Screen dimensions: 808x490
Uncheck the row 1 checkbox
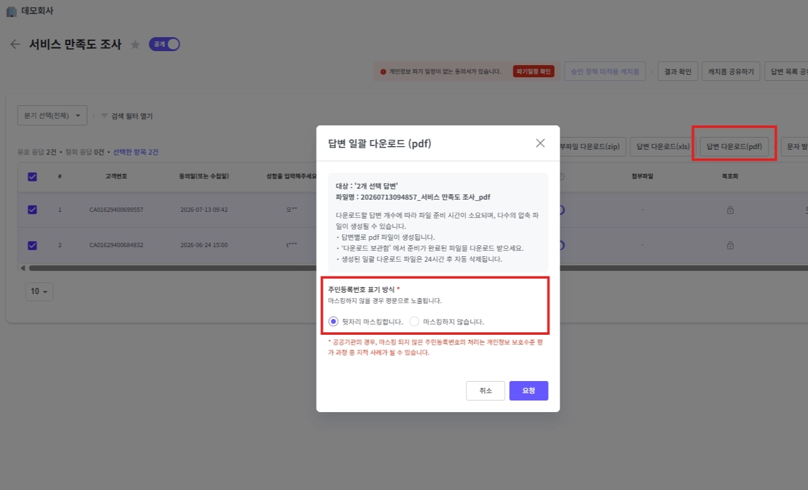coord(32,209)
